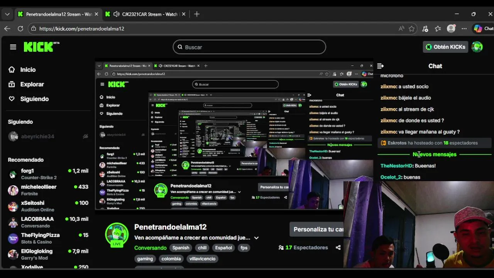Click the Xodalive recommended channel
Viewport: 494px width, 278px height.
click(48, 267)
